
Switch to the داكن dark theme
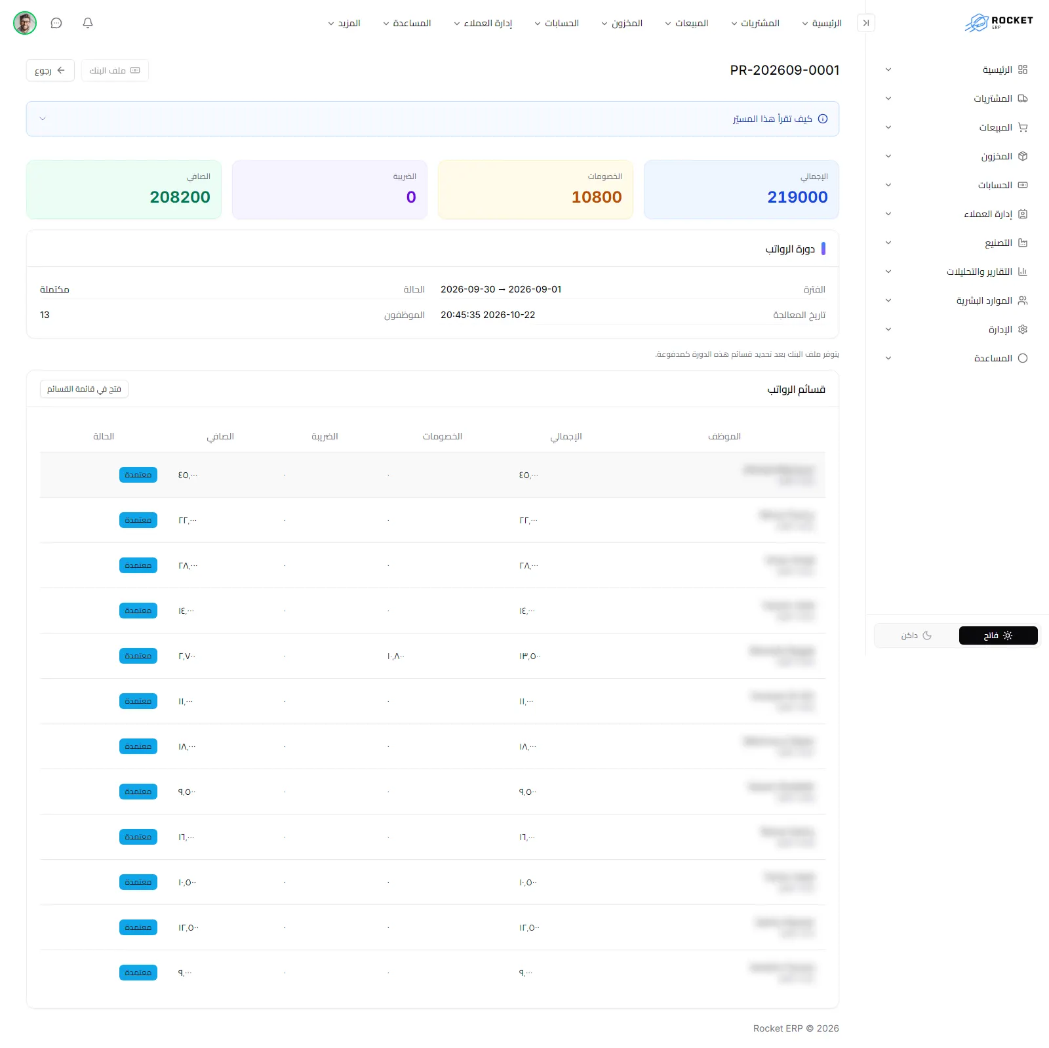(x=916, y=635)
